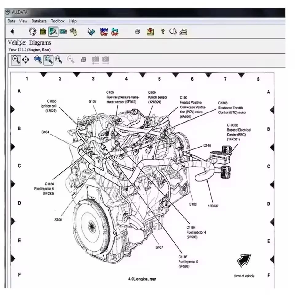Click the printer icon on the main toolbar
This screenshot has height=295, width=295.
[x=137, y=31]
